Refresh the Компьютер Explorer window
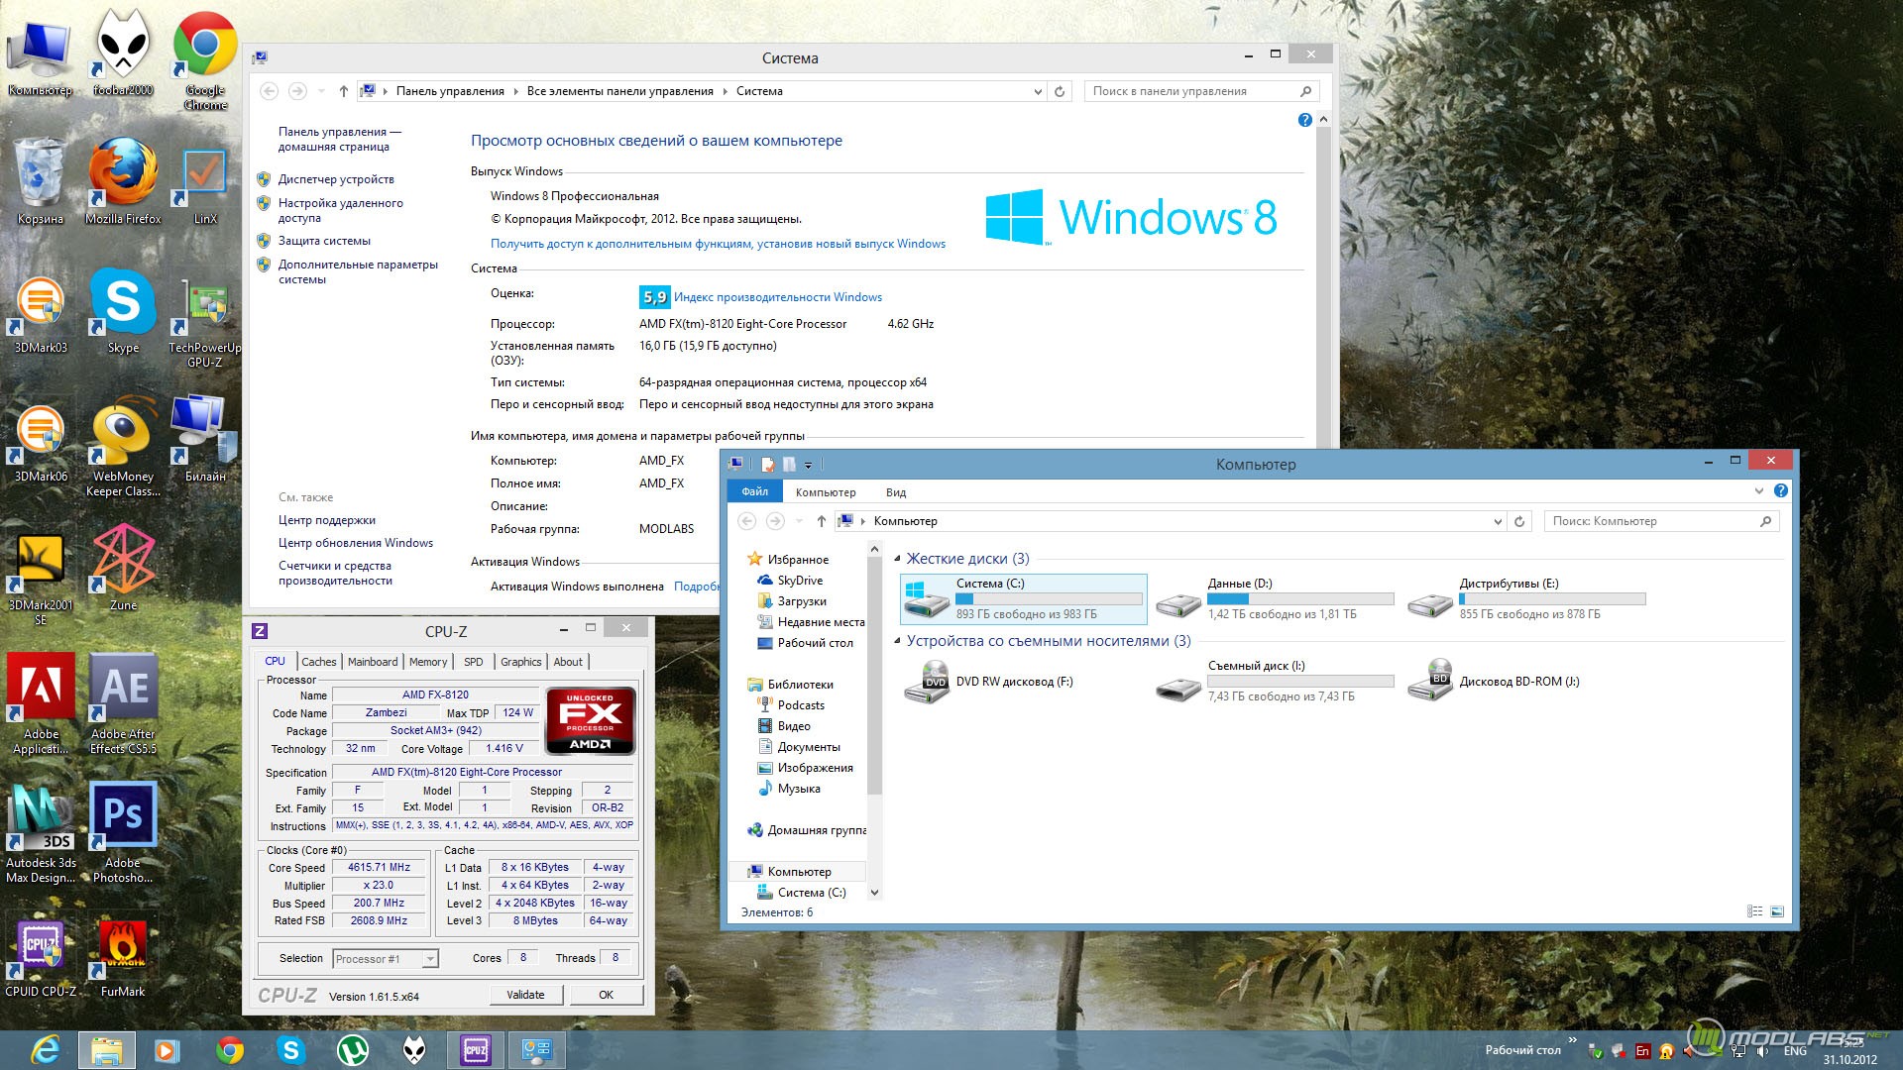This screenshot has height=1070, width=1903. (x=1519, y=521)
